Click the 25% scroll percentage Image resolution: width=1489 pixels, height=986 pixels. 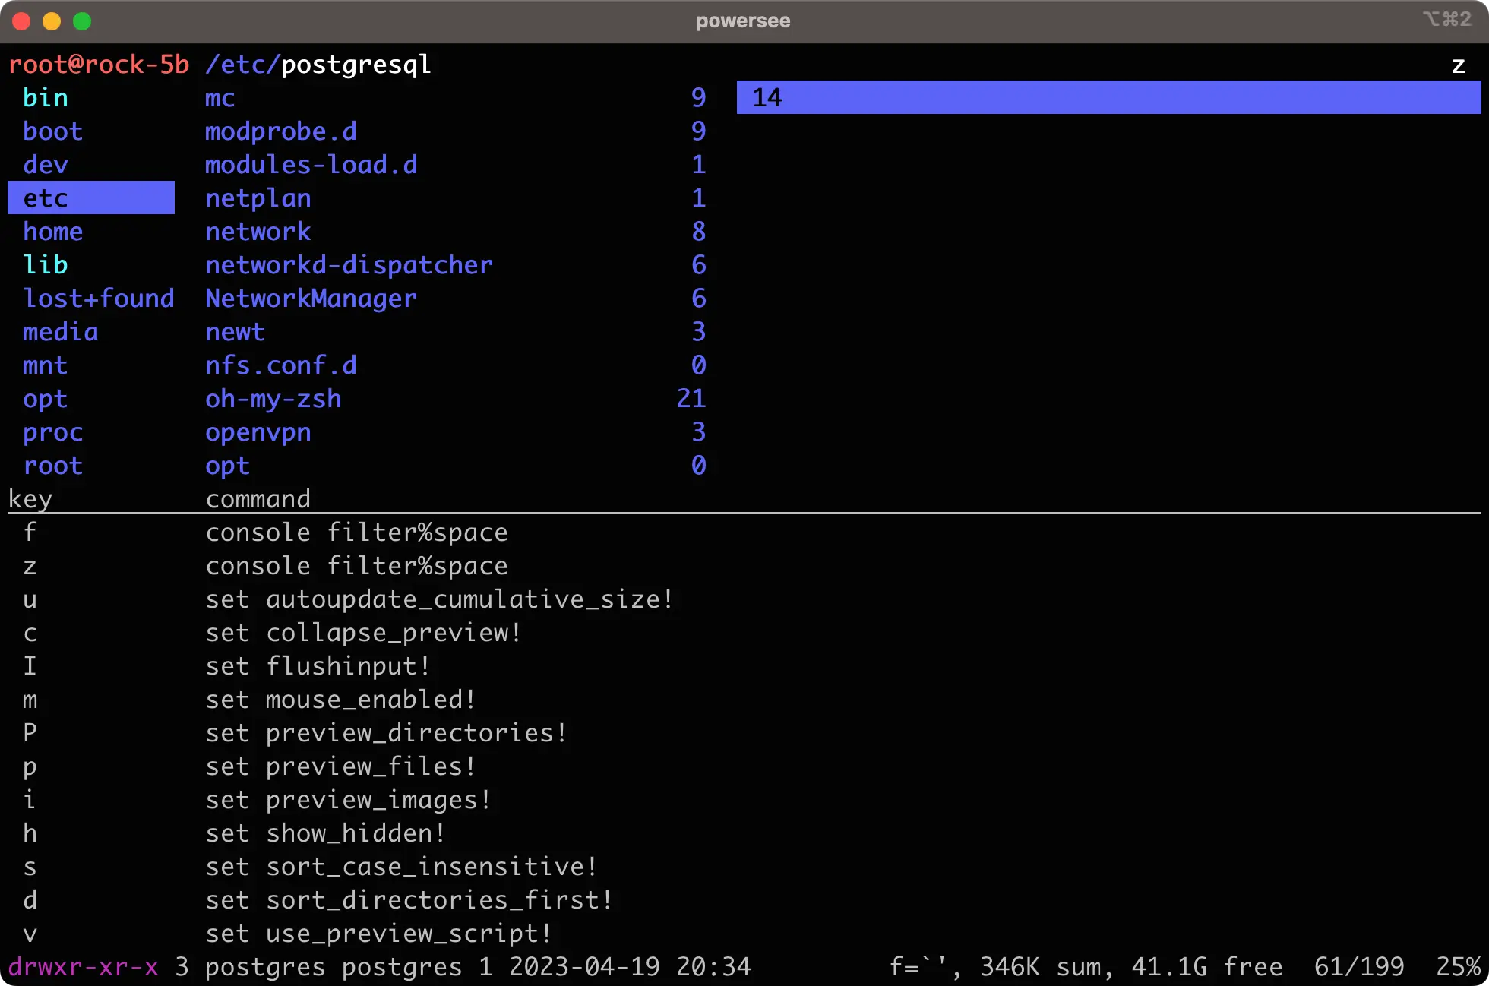[x=1459, y=967]
